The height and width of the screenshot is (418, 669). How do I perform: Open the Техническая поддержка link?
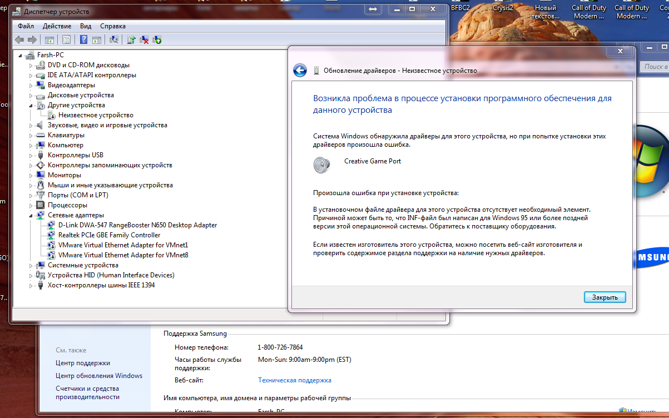click(294, 380)
